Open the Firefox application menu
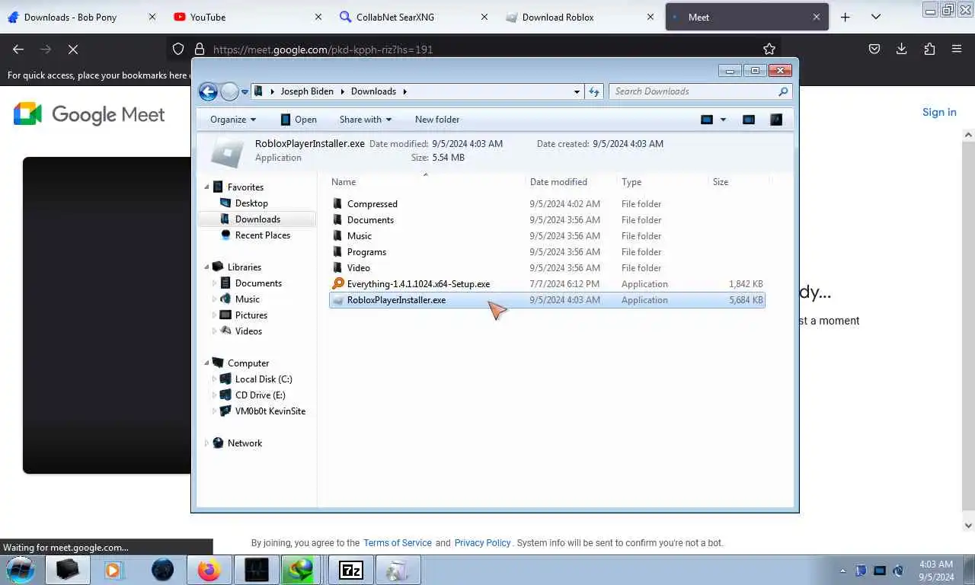 [x=957, y=50]
